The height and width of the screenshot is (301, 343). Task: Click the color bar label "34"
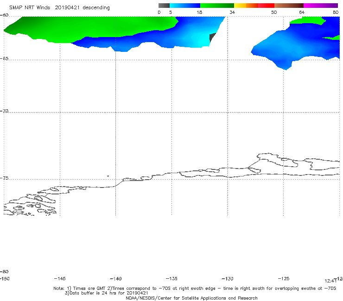[x=232, y=12]
